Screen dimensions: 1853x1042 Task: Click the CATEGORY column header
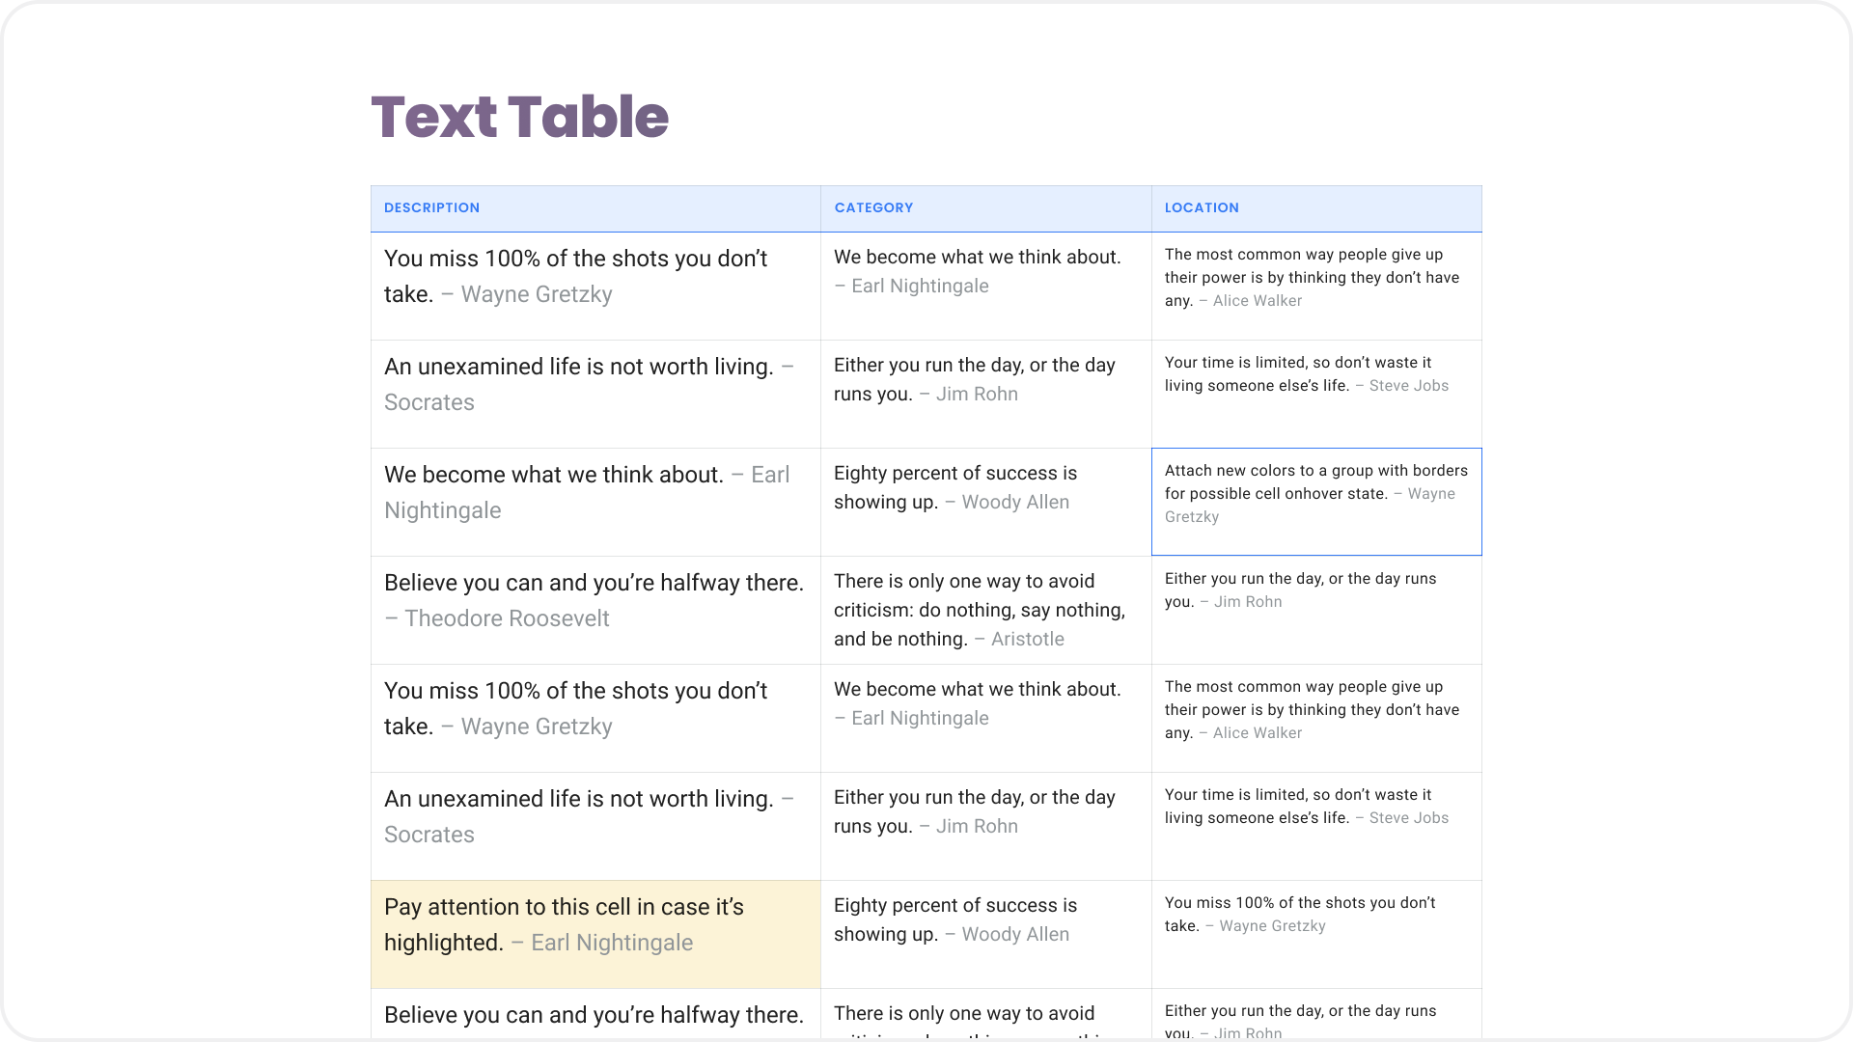tap(873, 207)
